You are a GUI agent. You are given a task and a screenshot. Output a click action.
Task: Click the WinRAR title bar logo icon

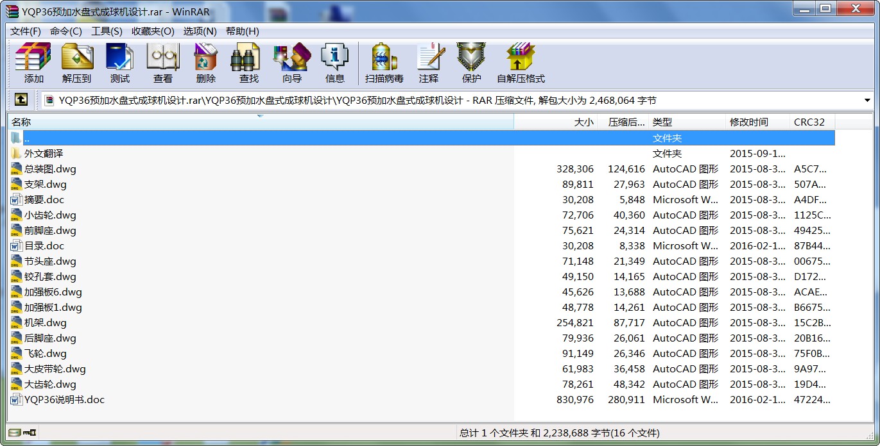[x=12, y=11]
